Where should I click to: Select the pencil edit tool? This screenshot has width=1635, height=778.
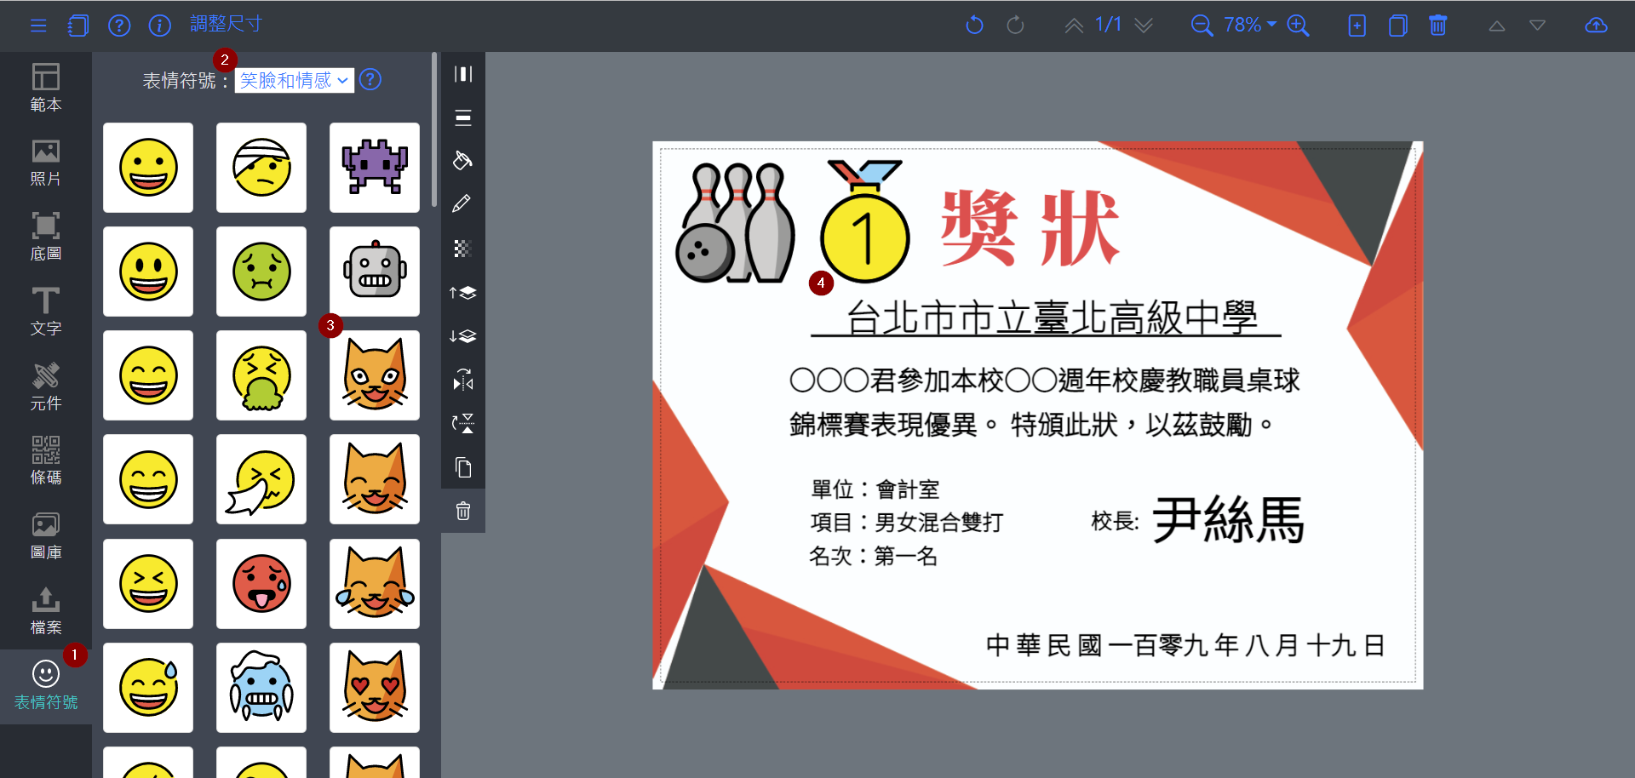pyautogui.click(x=462, y=203)
